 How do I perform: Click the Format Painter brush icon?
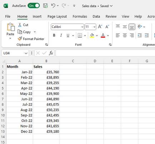(20, 39)
